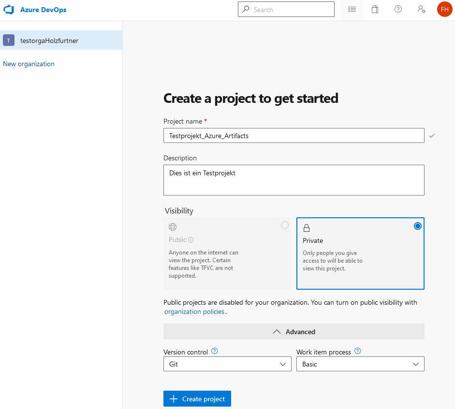Click the Azure DevOps logo icon
Image resolution: width=455 pixels, height=409 pixels.
point(8,10)
